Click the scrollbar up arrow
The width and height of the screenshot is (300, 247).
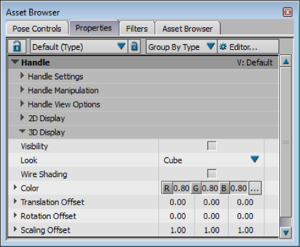286,62
